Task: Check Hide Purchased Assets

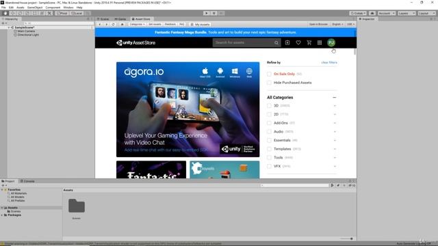Action: pyautogui.click(x=269, y=83)
